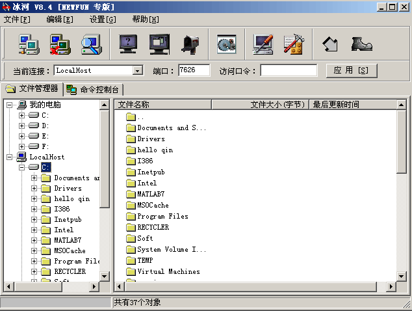Click the view screen question-mark monitor icon
Screen dimensions: 412x311
point(128,44)
